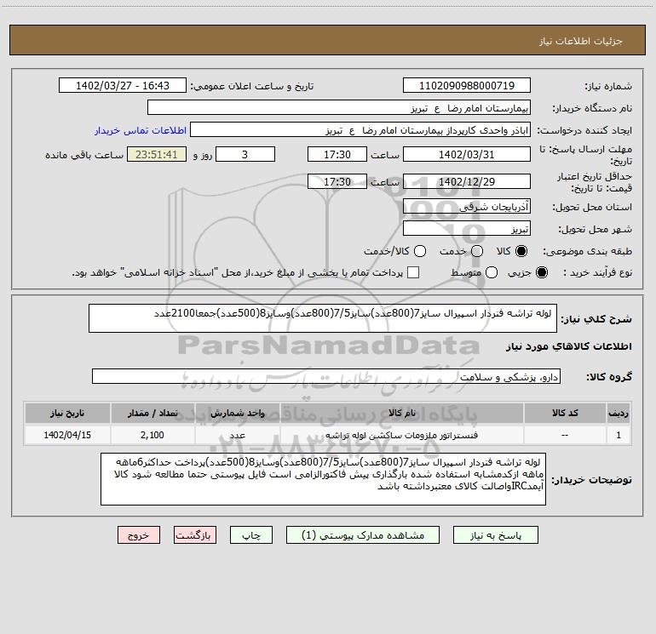The height and width of the screenshot is (634, 656).
Task: Click تاریخ نیاز column header
Action: [67, 413]
